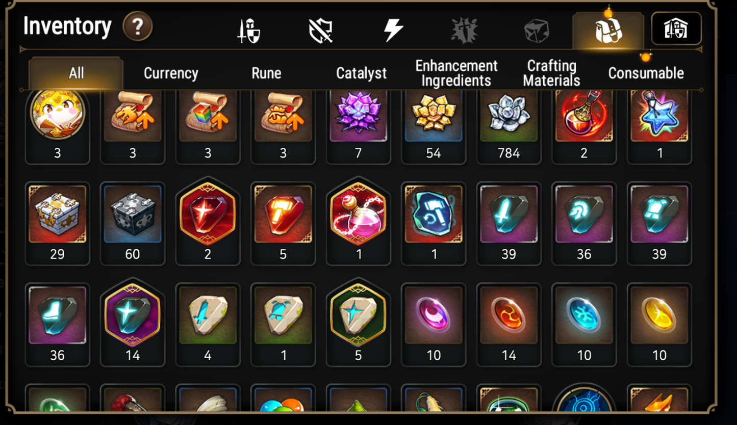This screenshot has height=425, width=737.
Task: Open the crossed-out shield category icon
Action: pyautogui.click(x=321, y=31)
